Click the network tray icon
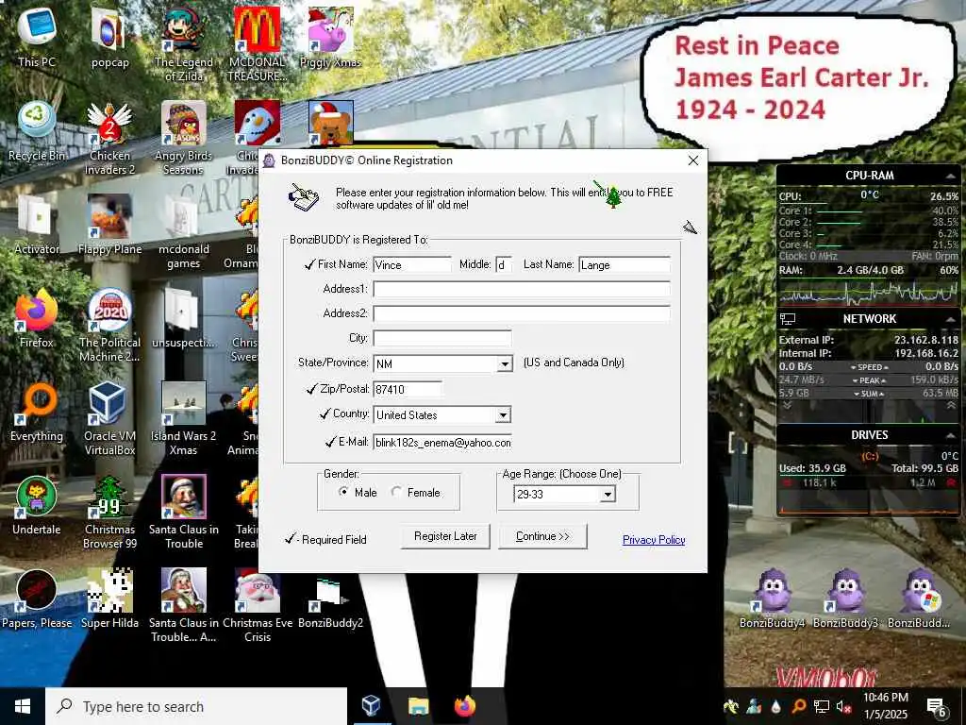 822,706
